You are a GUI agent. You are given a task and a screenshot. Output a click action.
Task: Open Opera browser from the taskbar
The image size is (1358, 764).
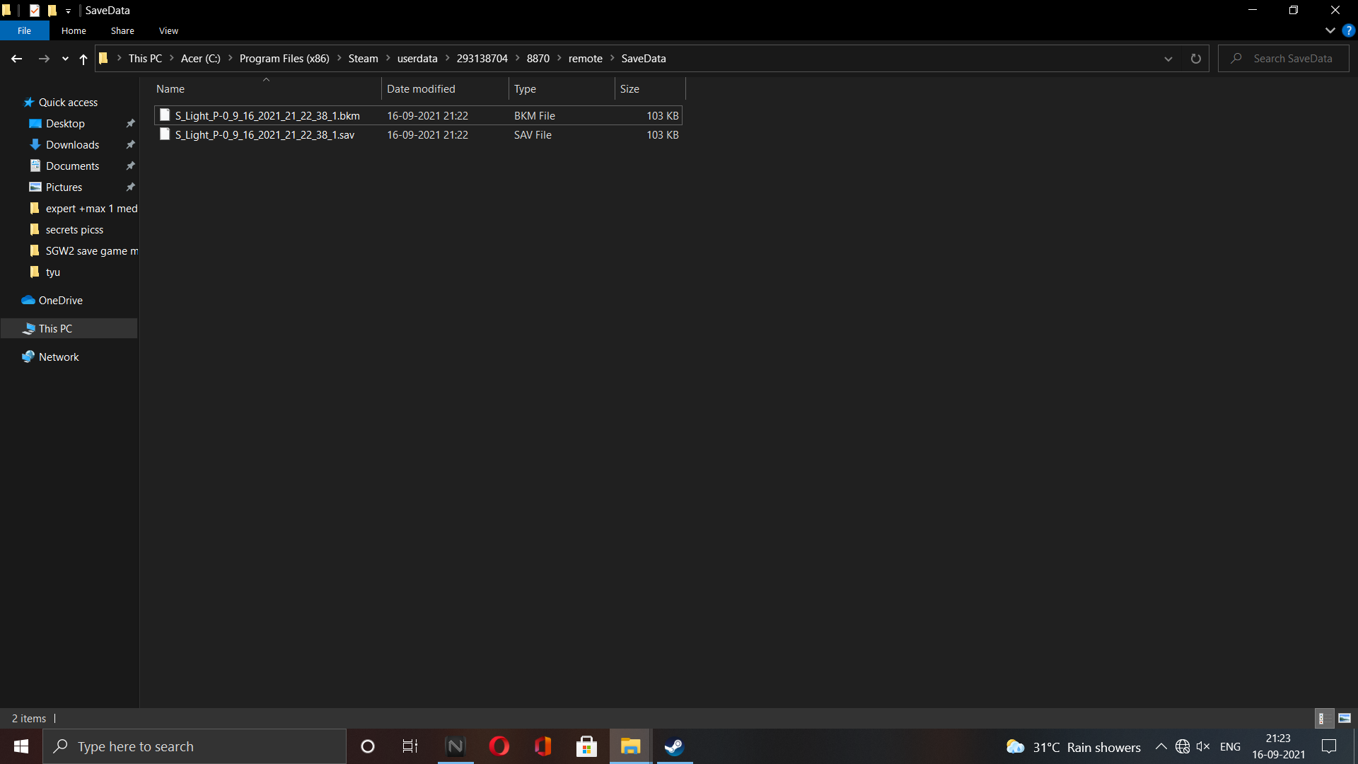[499, 746]
